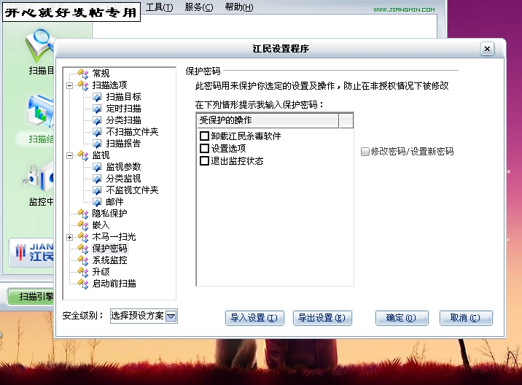This screenshot has width=522, height=385.
Task: Click the magnifier scan icon in main window
Action: click(39, 45)
